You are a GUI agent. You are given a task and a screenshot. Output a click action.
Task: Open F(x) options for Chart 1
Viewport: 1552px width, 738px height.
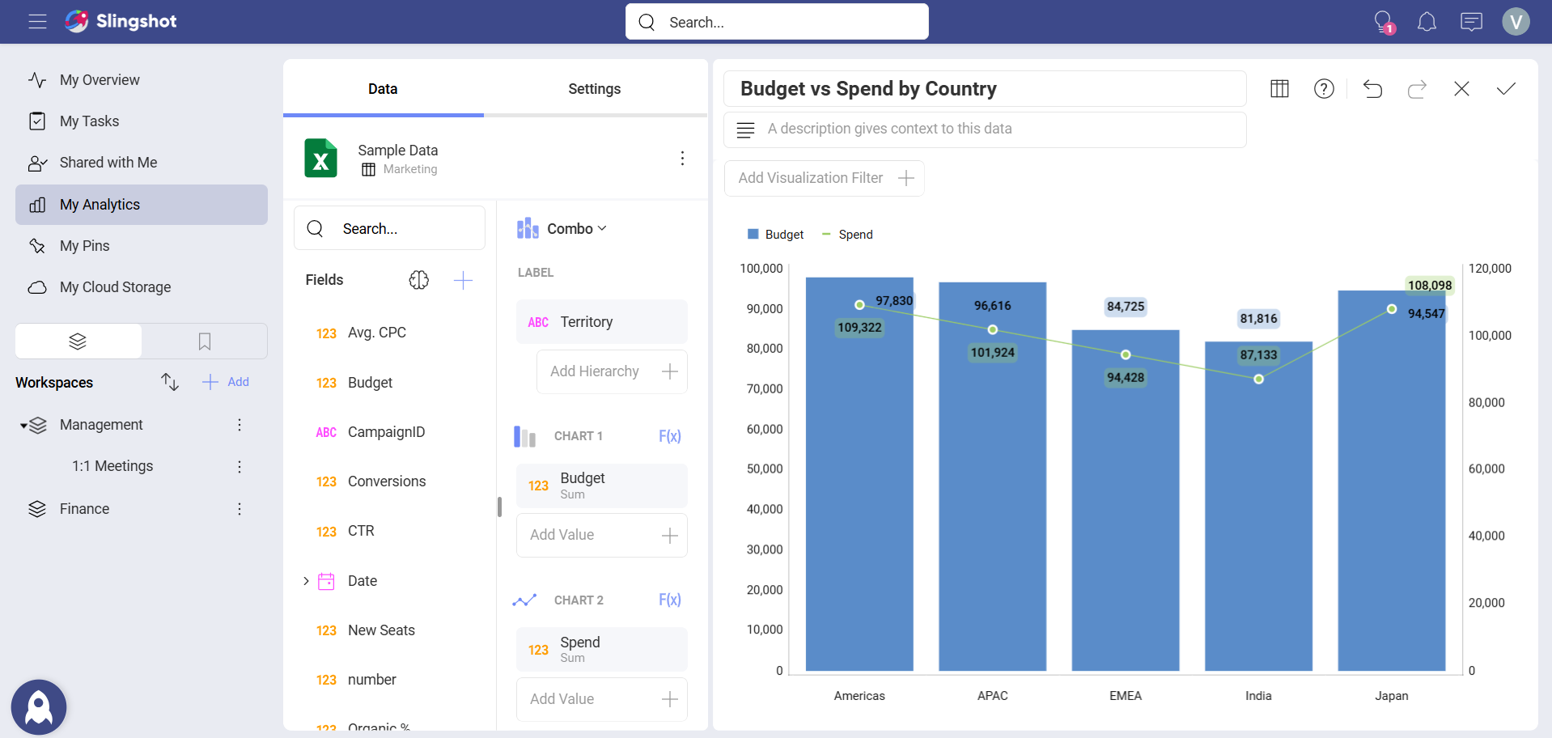coord(669,436)
